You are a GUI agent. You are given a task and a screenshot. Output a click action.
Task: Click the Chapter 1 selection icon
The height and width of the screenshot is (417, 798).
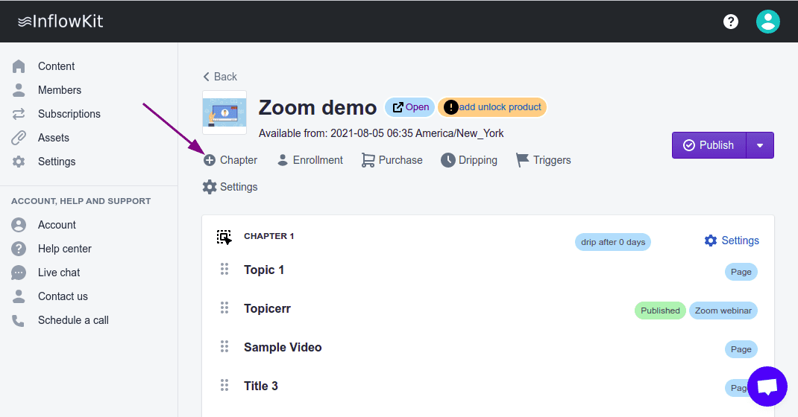(x=224, y=238)
